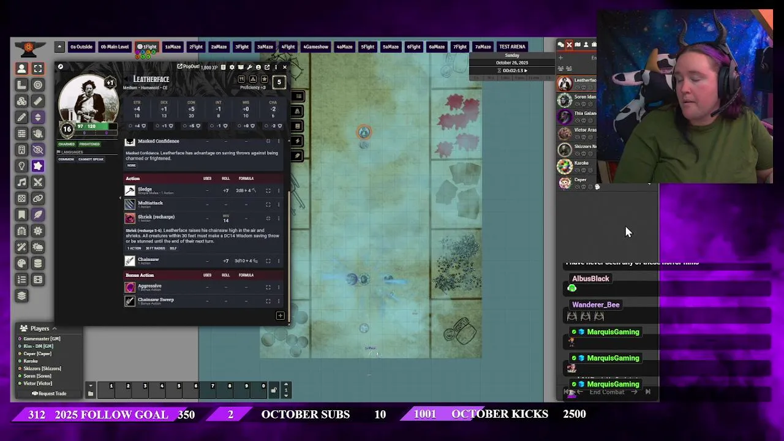
Task: Click the purple star tool icon
Action: pos(38,166)
